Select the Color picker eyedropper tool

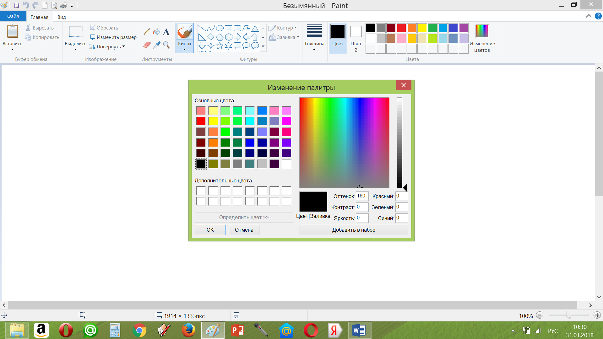(x=156, y=45)
